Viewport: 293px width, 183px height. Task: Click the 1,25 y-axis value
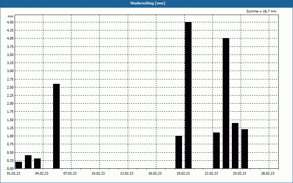pos(10,128)
